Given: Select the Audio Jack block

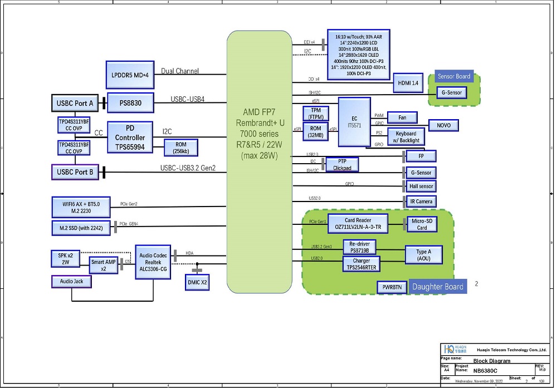Looking at the screenshot, I should [71, 282].
